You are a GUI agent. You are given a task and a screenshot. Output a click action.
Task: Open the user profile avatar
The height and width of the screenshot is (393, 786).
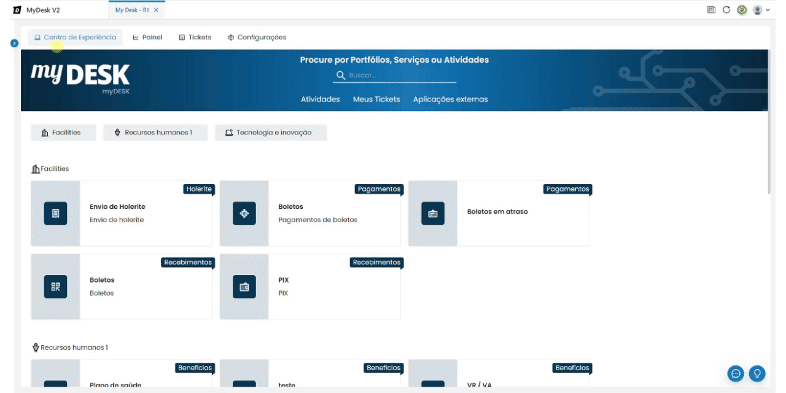click(757, 10)
